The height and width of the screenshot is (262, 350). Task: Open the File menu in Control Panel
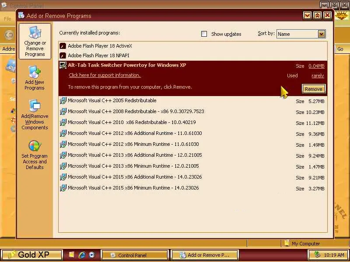7,19
